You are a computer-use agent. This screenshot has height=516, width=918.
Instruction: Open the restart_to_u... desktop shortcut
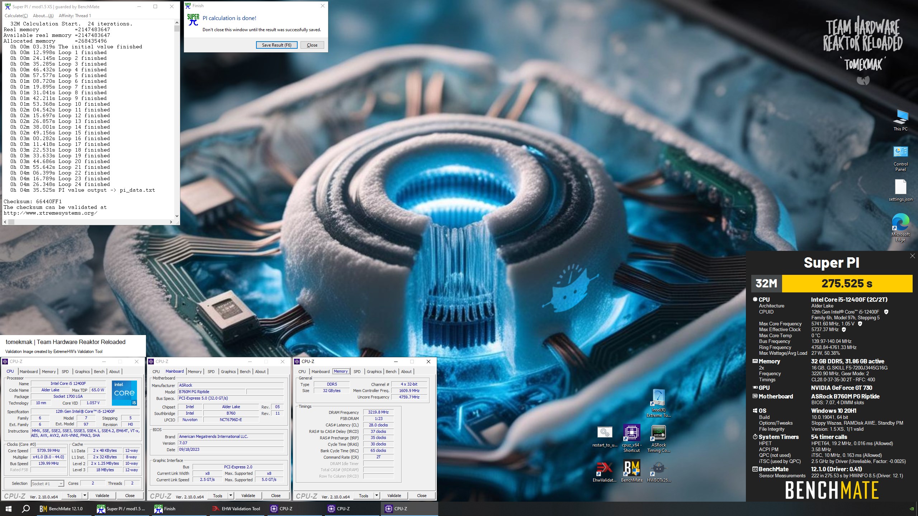point(605,436)
